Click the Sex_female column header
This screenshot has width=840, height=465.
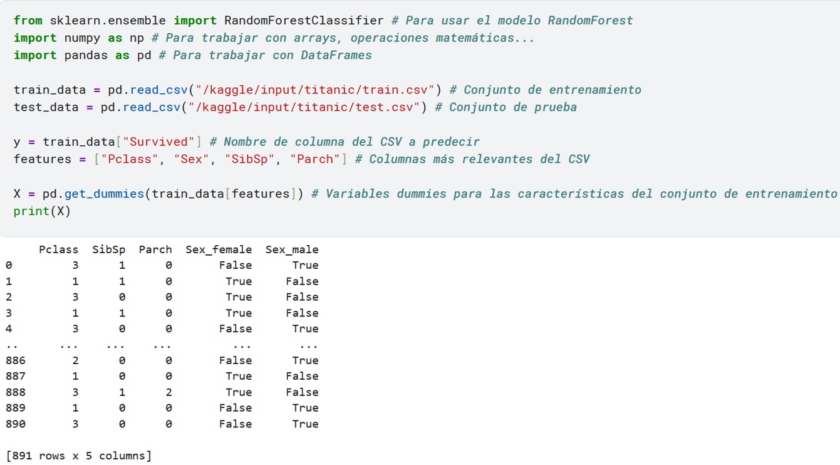[219, 249]
